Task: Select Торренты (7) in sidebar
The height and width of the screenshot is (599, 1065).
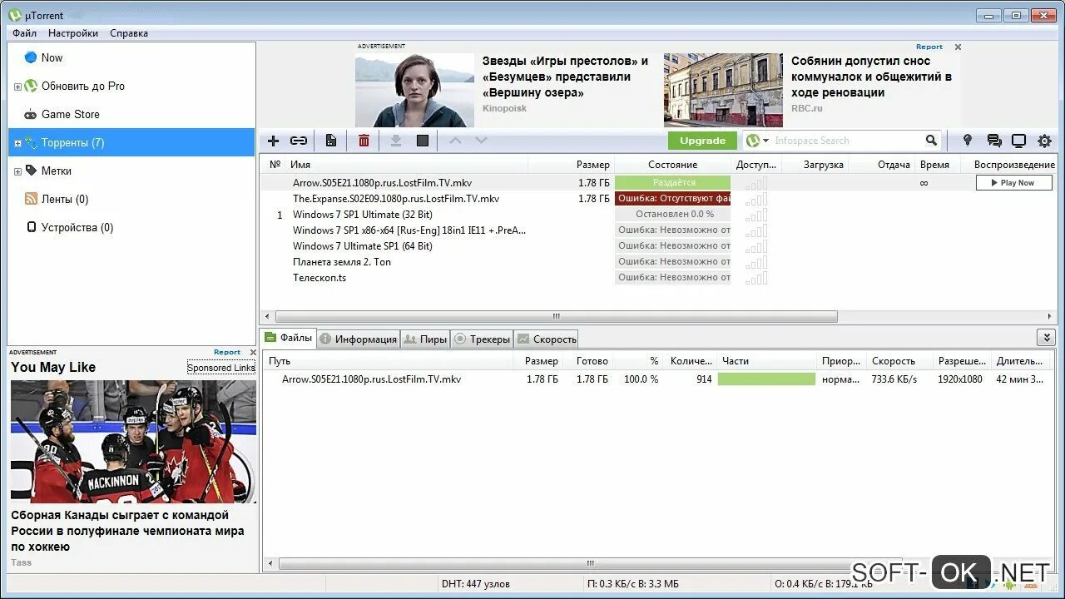Action: click(x=131, y=142)
